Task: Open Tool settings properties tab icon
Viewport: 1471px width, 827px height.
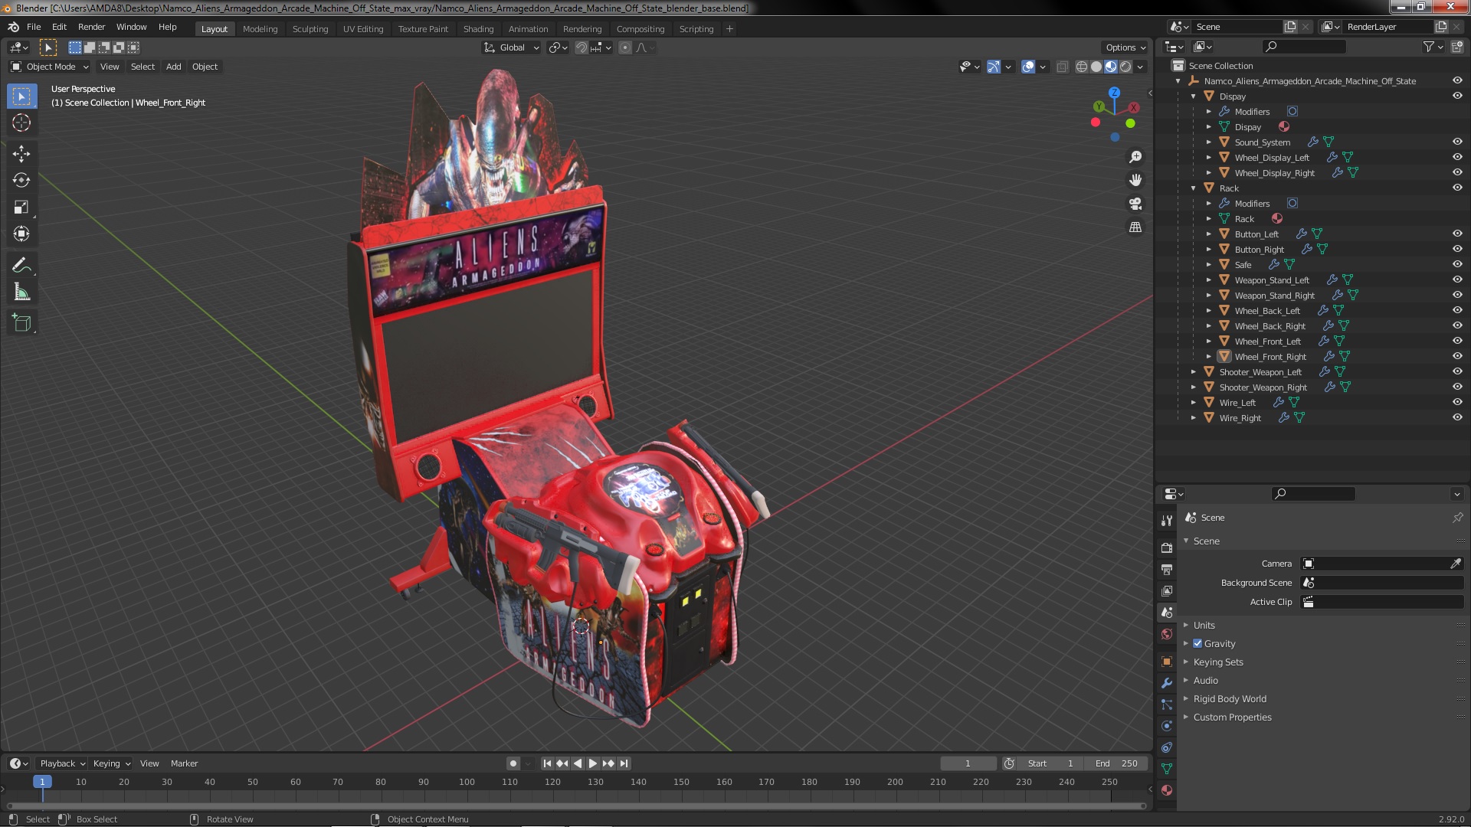Action: [x=1167, y=521]
